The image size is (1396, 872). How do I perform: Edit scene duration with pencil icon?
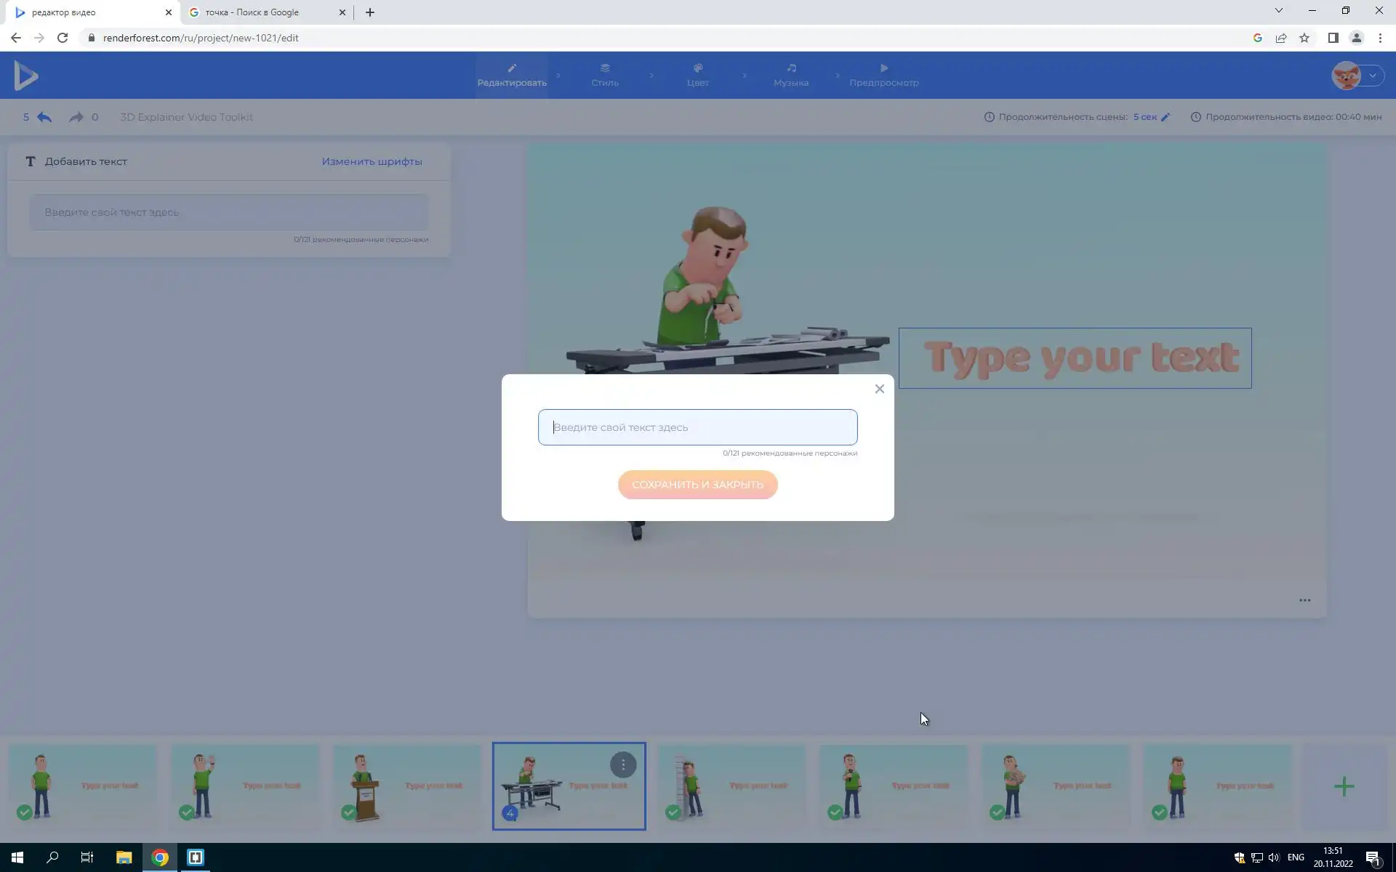click(1166, 117)
